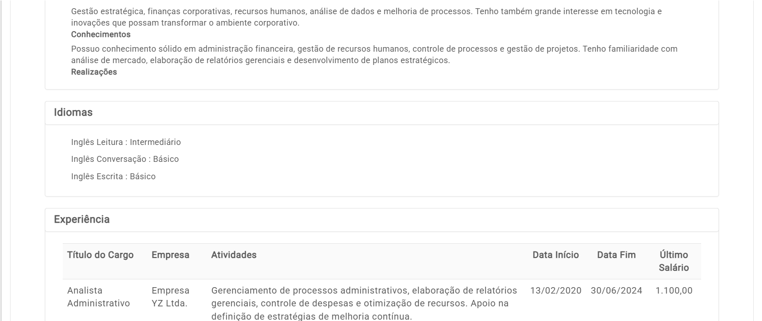Click the Idiomas section header
This screenshot has height=321, width=762.
coord(73,112)
